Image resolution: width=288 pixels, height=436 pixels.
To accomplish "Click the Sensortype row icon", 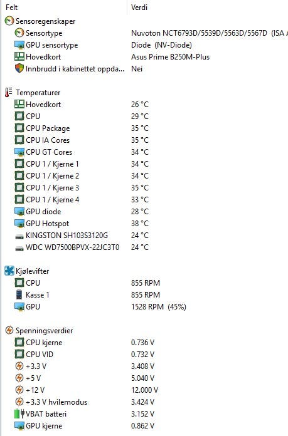I will click(19, 33).
